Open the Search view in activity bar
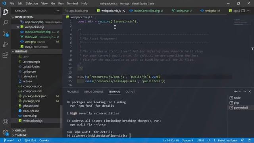Viewport: 254px width, 143px height. [x=5, y=23]
